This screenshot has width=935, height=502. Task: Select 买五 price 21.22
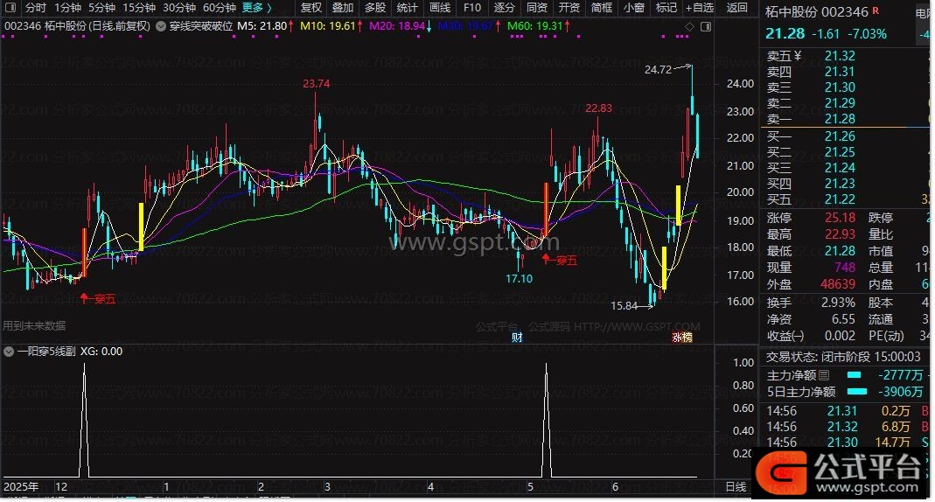pos(840,199)
